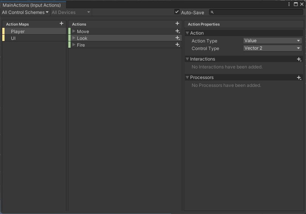Collapse the Interactions foldout section
Image resolution: width=306 pixels, height=214 pixels.
click(188, 59)
